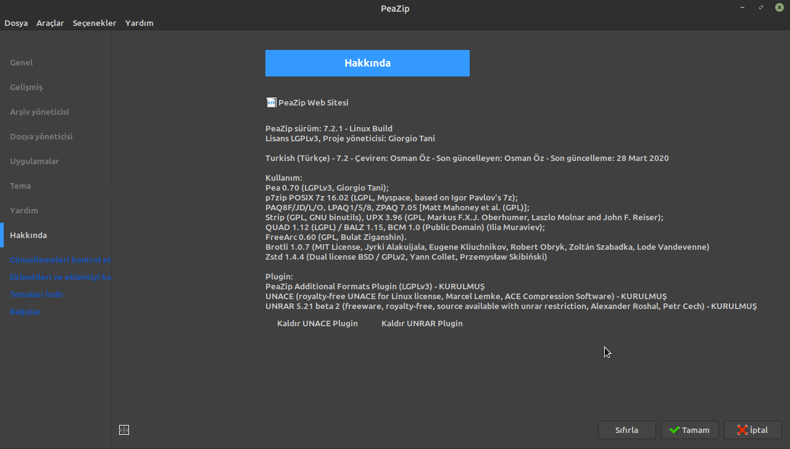Click the p7zip POSIX 7z 16.02 line
Screen dimensions: 790x449
tap(391, 197)
